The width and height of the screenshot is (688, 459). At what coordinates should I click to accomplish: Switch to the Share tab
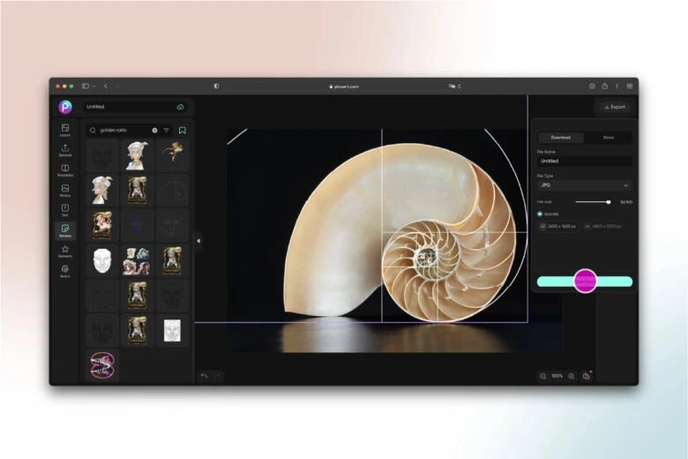(x=608, y=138)
